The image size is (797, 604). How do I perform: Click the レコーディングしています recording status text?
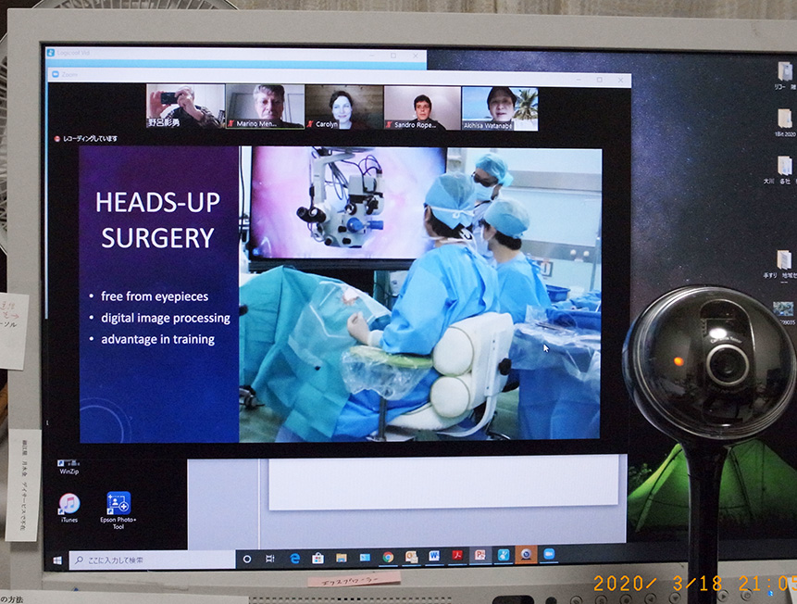[90, 138]
